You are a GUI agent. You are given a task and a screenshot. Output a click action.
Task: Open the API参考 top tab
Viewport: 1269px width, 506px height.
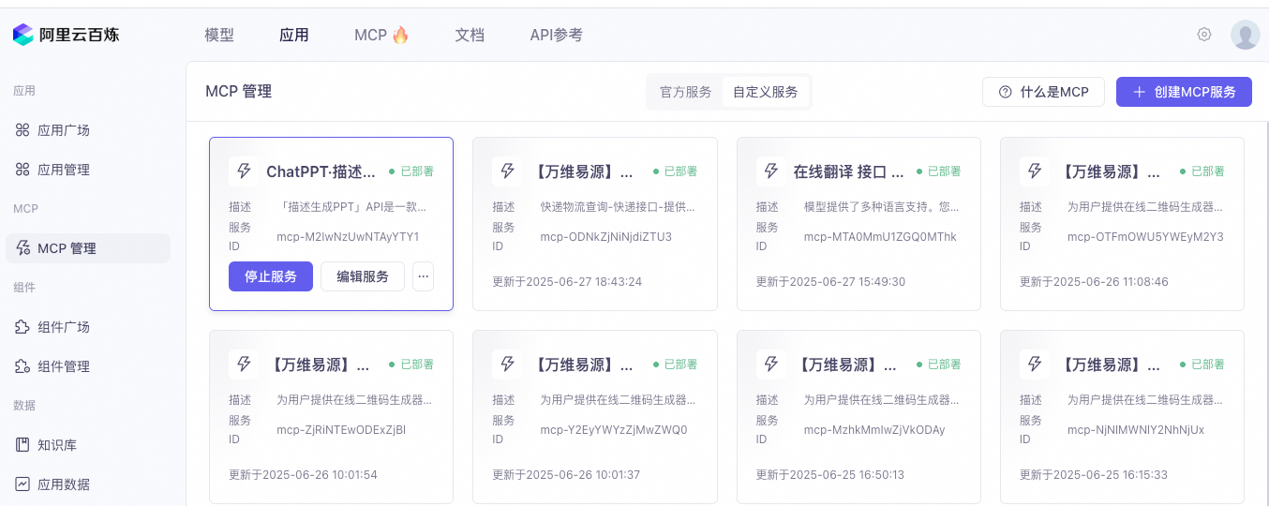(x=556, y=35)
